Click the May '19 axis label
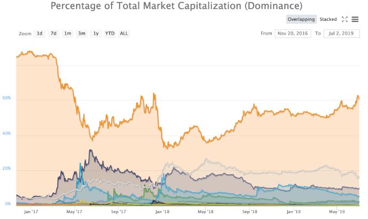This screenshot has width=368, height=219. pos(337,212)
